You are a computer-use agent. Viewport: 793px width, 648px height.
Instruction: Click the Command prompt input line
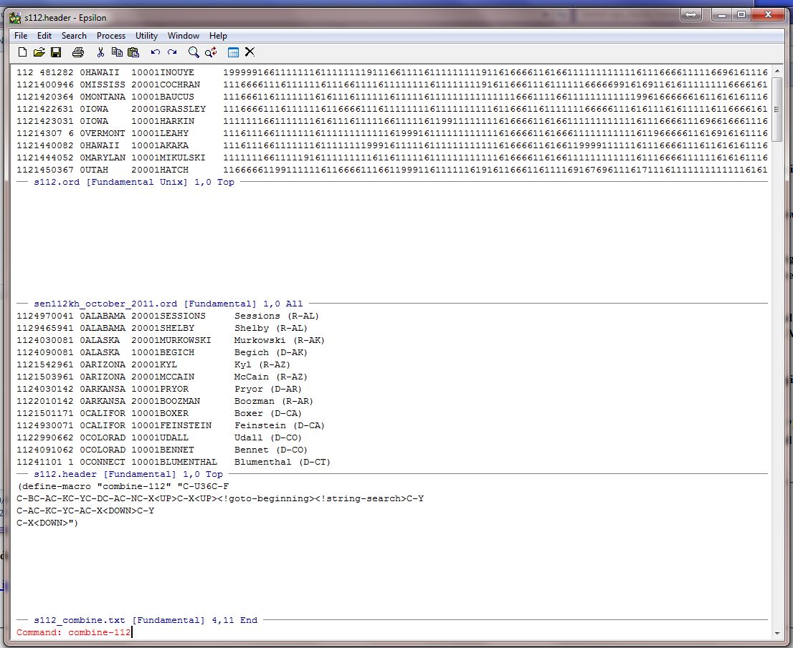pos(287,633)
